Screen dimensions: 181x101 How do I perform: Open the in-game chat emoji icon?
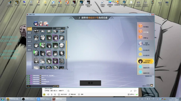[x=56, y=86]
